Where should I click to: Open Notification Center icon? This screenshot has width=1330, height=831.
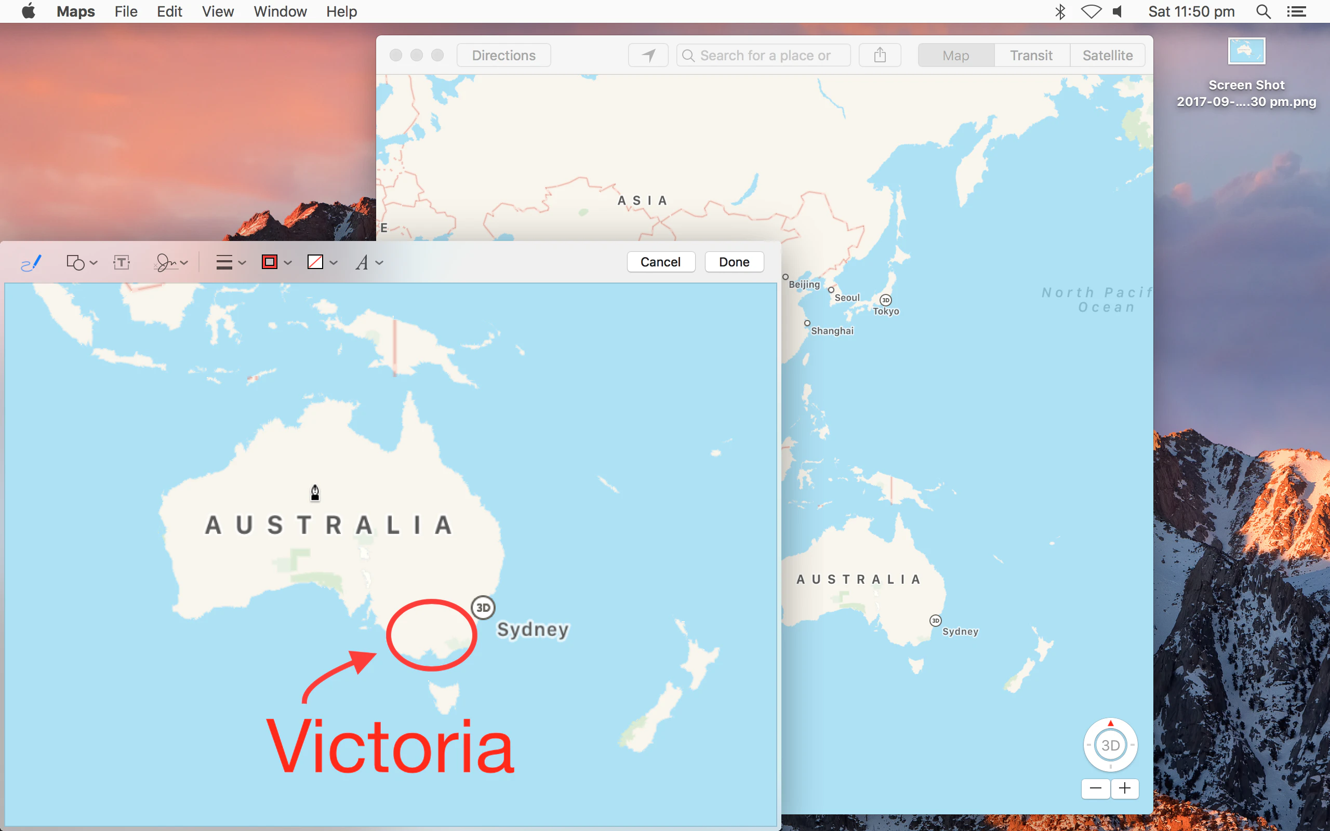tap(1296, 11)
